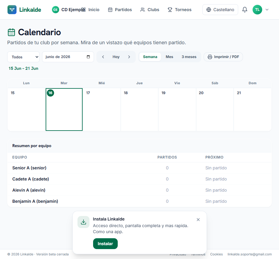Click the PARTIDOS column header

point(167,157)
